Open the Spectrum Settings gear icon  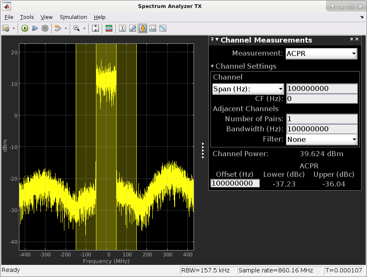(6, 28)
